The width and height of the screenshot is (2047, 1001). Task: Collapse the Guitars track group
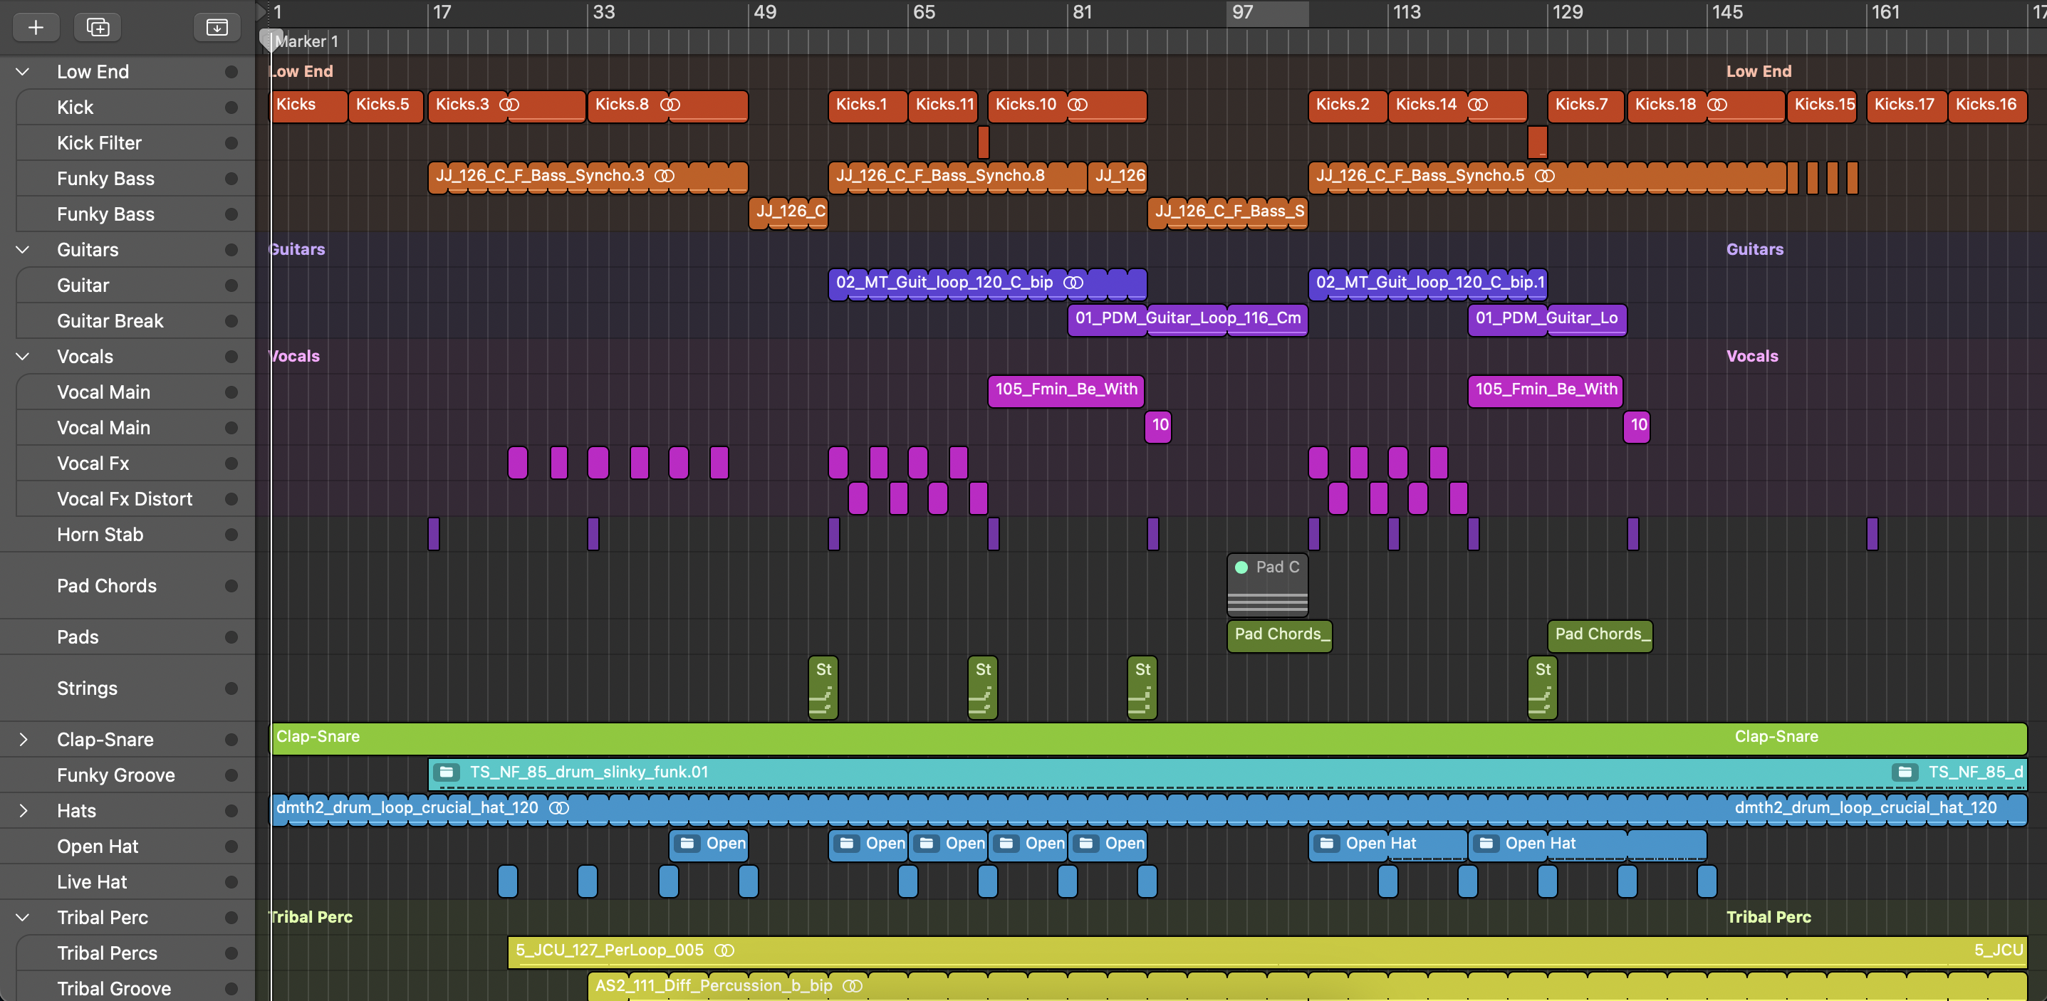tap(23, 251)
